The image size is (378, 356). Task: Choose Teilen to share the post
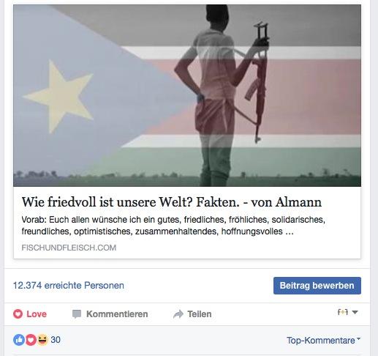[x=192, y=314]
